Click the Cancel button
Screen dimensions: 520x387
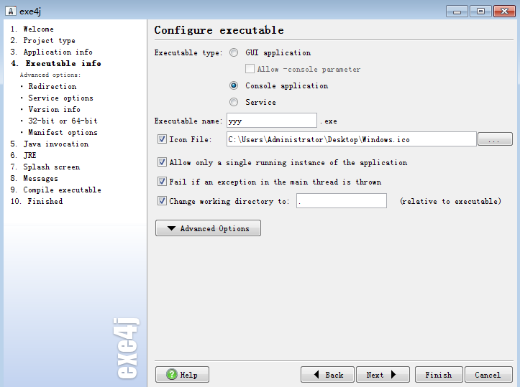pyautogui.click(x=488, y=374)
